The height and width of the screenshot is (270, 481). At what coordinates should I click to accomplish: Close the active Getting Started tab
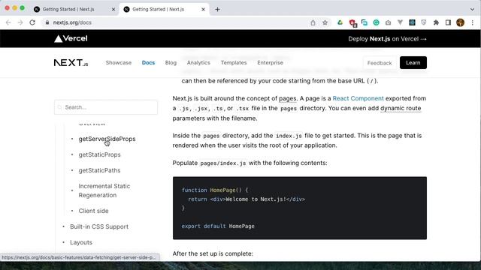203,10
